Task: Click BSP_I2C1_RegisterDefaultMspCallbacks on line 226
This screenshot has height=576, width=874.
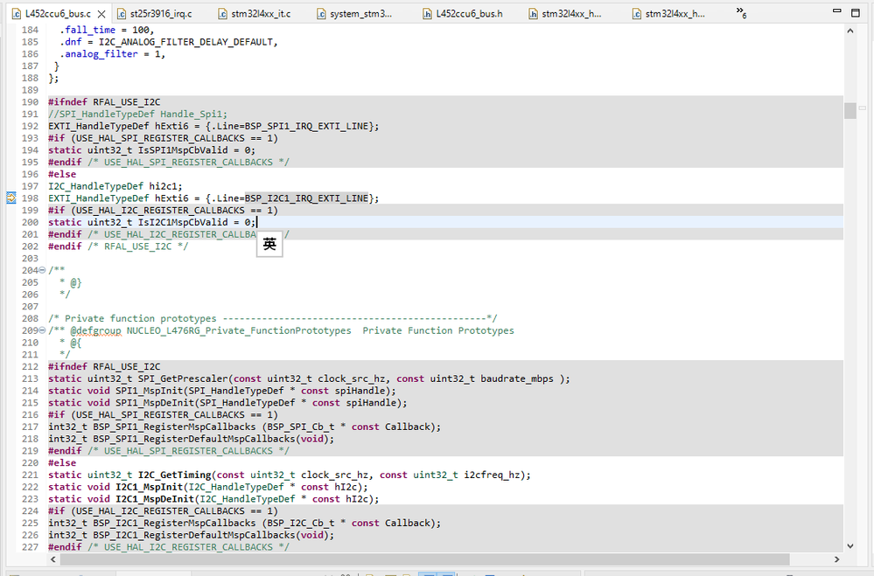Action: (194, 535)
